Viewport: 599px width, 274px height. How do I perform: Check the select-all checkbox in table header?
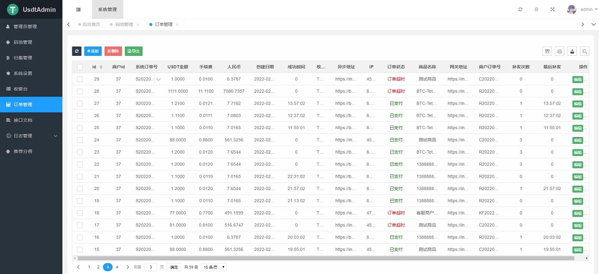point(80,67)
